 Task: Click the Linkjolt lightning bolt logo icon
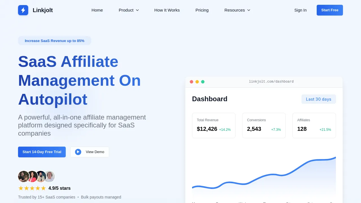[23, 10]
